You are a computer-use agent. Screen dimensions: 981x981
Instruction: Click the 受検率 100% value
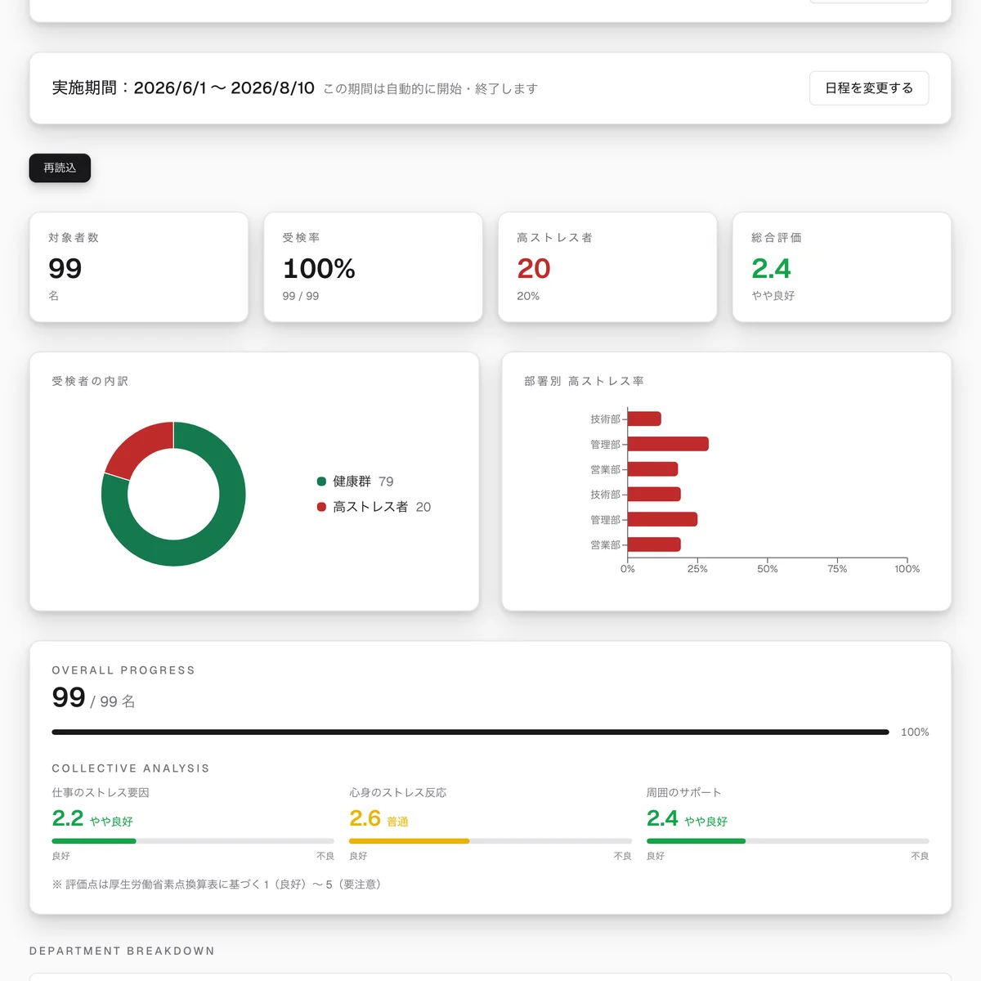[x=319, y=269]
